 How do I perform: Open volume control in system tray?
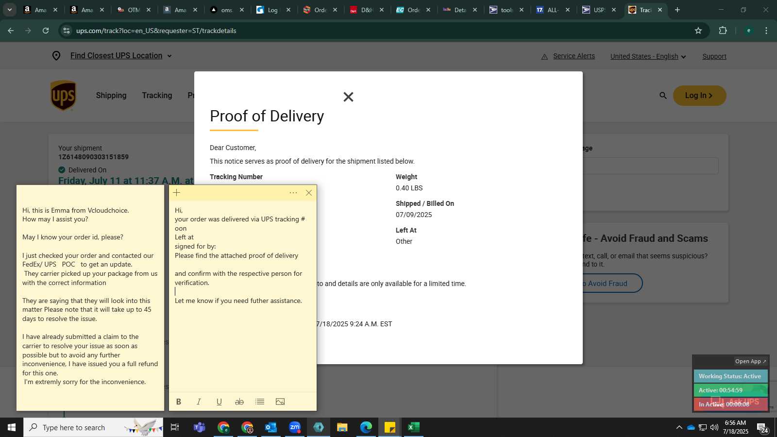(x=714, y=427)
